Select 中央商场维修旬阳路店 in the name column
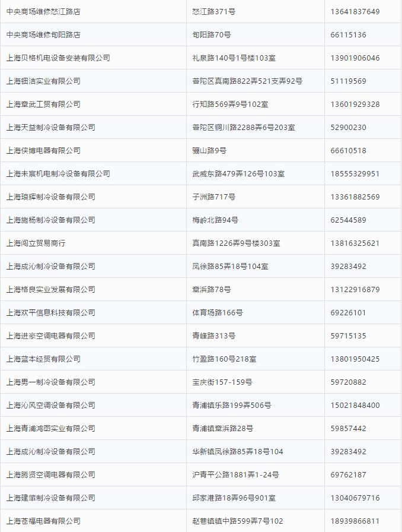This screenshot has height=532, width=402. (43, 34)
